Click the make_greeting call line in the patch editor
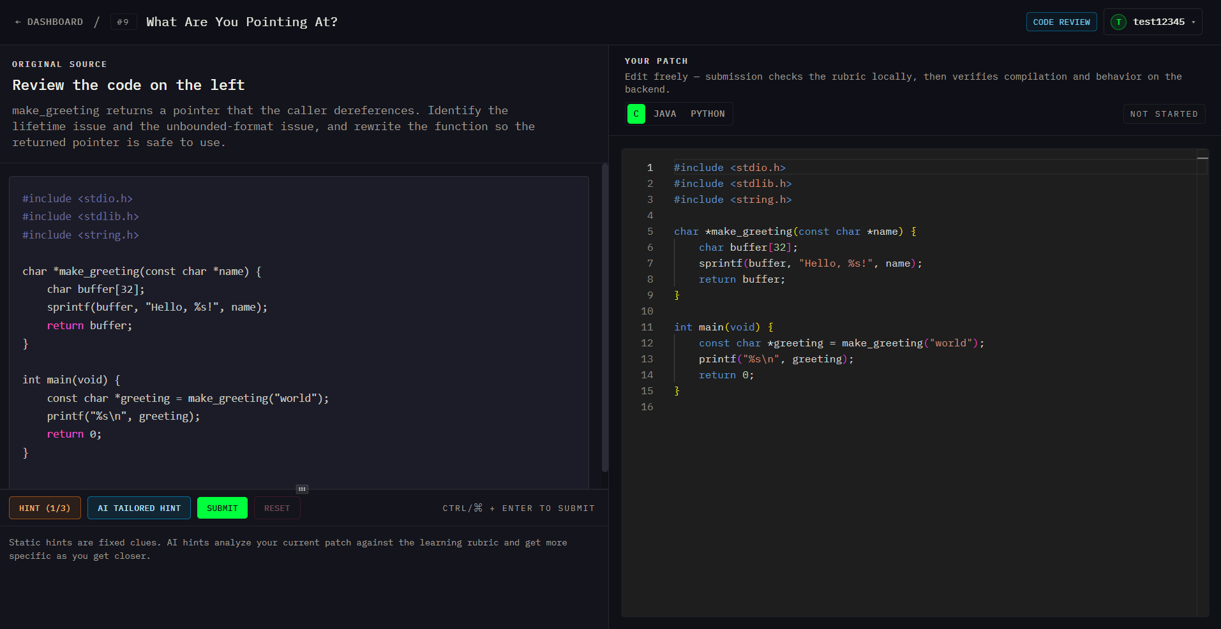The height and width of the screenshot is (629, 1221). (x=841, y=343)
